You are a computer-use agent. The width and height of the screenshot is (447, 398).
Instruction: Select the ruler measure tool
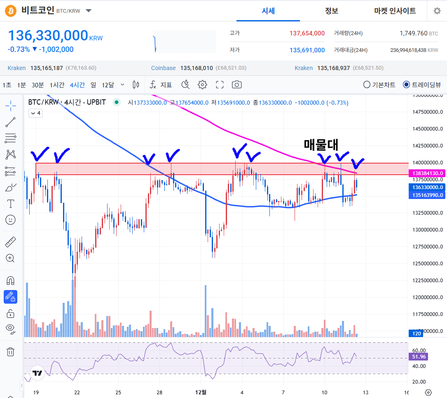11,242
